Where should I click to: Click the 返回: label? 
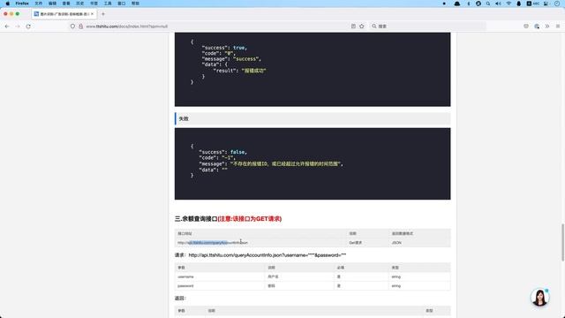click(x=180, y=299)
